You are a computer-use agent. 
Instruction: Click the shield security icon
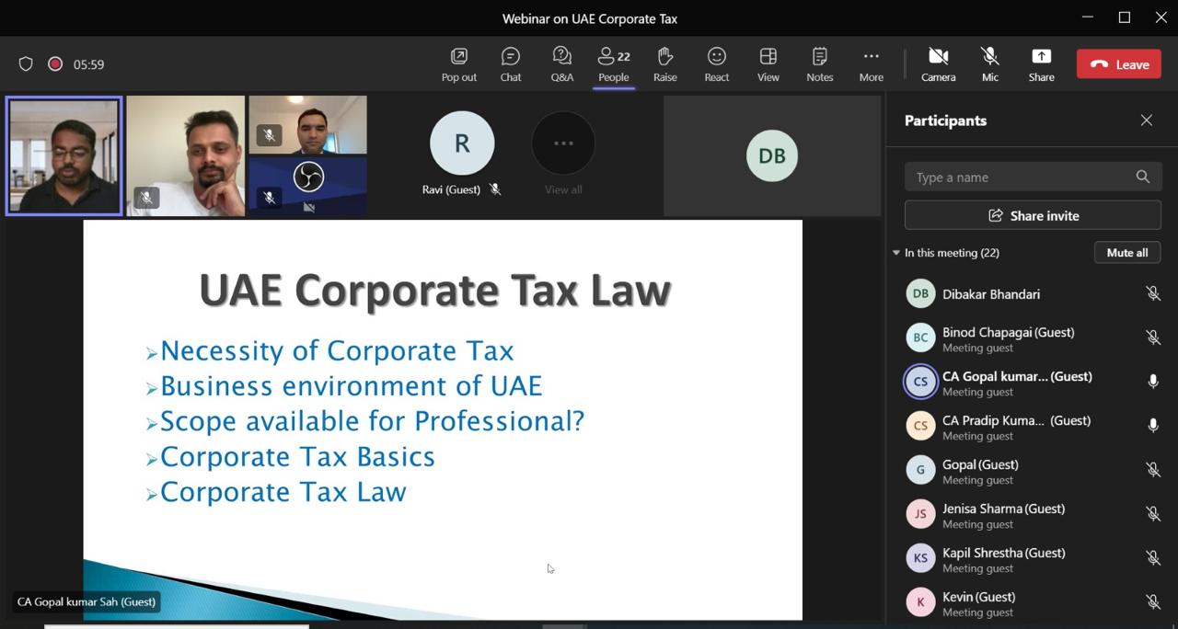26,64
